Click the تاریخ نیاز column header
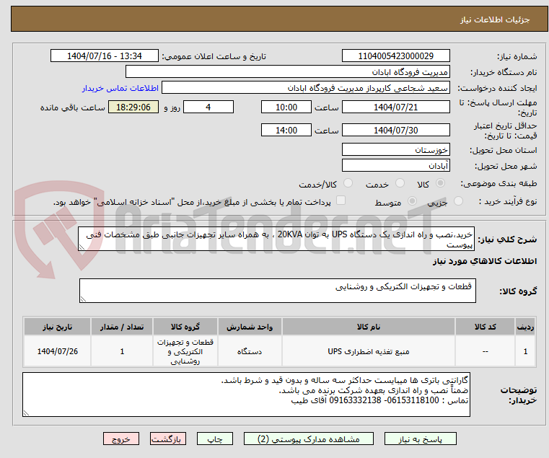 (x=58, y=327)
